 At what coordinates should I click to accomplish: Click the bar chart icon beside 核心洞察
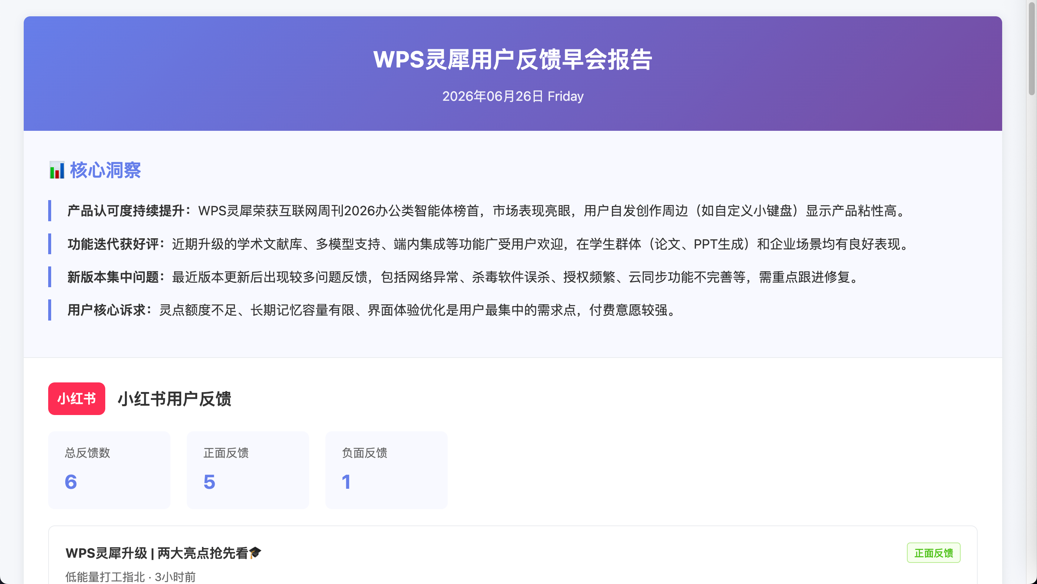57,170
